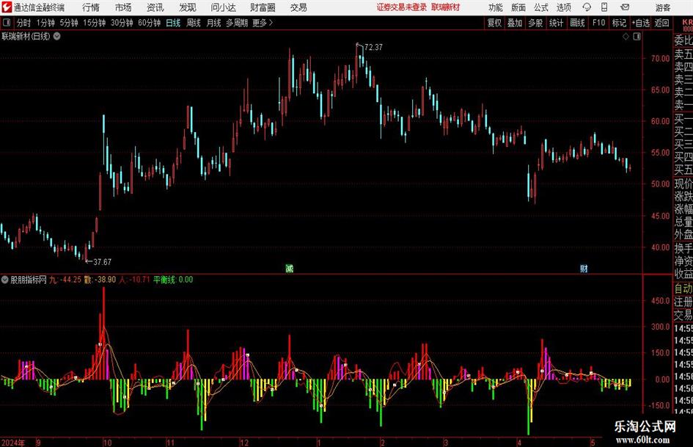Click the 证券交易未登录 login link
The image size is (693, 447).
click(402, 7)
